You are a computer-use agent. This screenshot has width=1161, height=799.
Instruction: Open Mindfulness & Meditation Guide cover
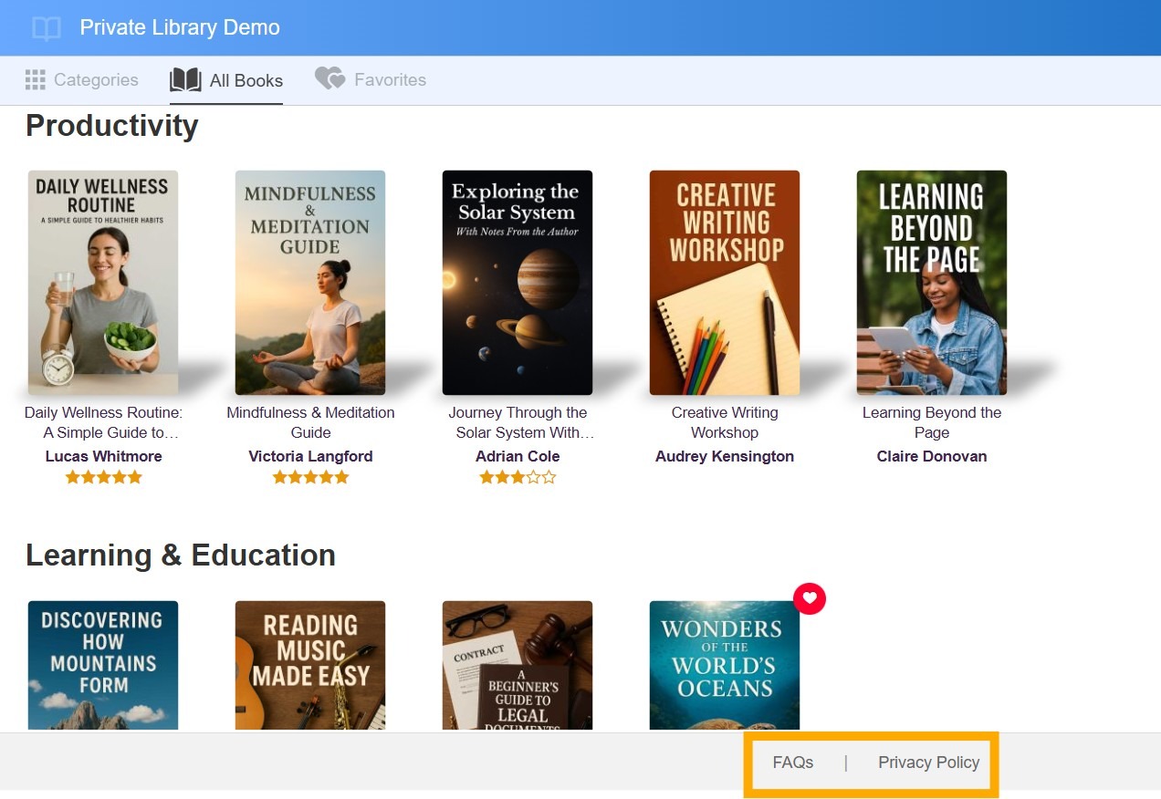click(x=310, y=283)
